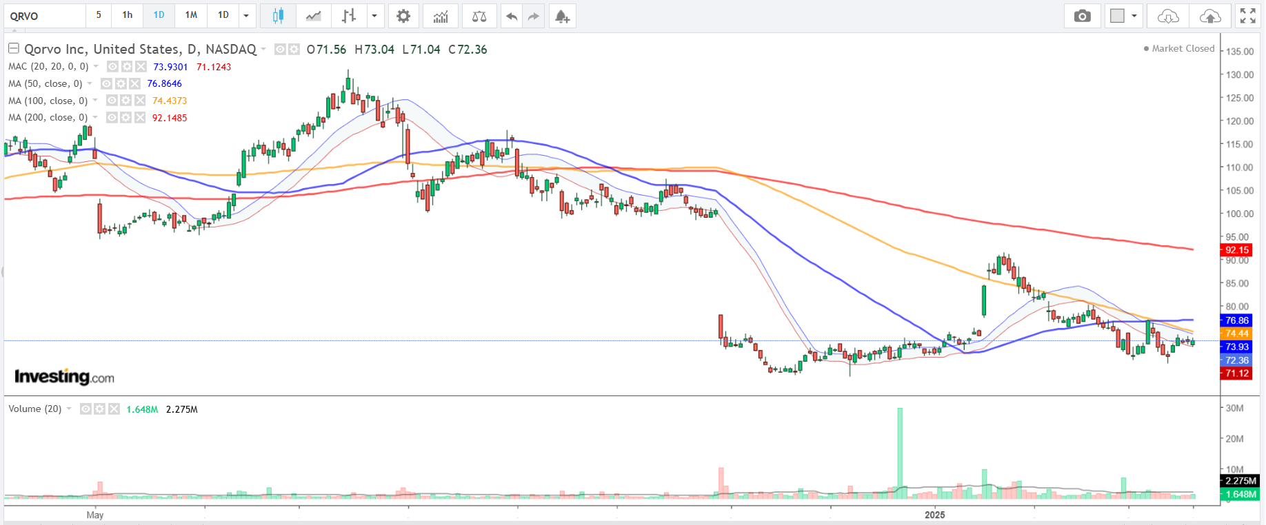Undo last action with left arrow
The height and width of the screenshot is (525, 1266).
pos(512,16)
